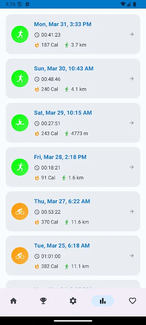
Task: Tap the 00:48:46 duration on Sun workout
Action: click(51, 79)
